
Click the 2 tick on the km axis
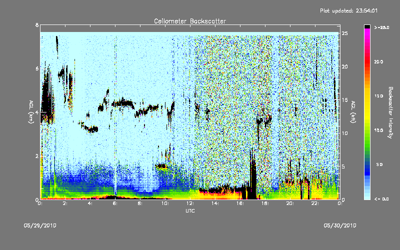37,156
